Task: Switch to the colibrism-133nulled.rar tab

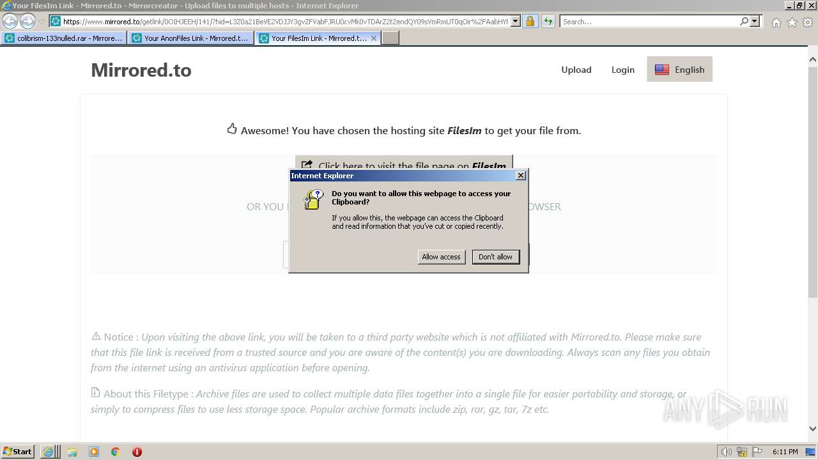Action: coord(64,38)
